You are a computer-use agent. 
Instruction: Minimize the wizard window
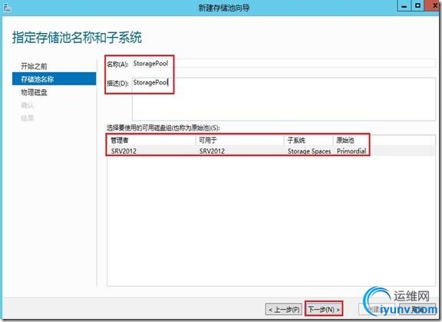coord(404,6)
